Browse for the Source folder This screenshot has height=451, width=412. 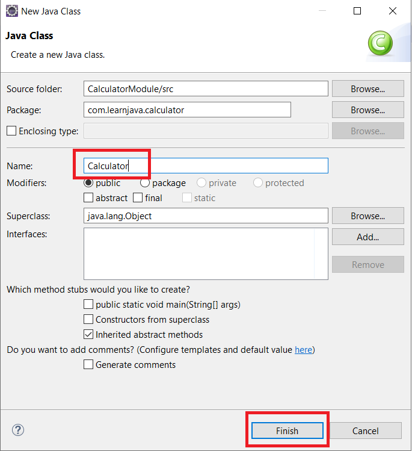pyautogui.click(x=367, y=89)
